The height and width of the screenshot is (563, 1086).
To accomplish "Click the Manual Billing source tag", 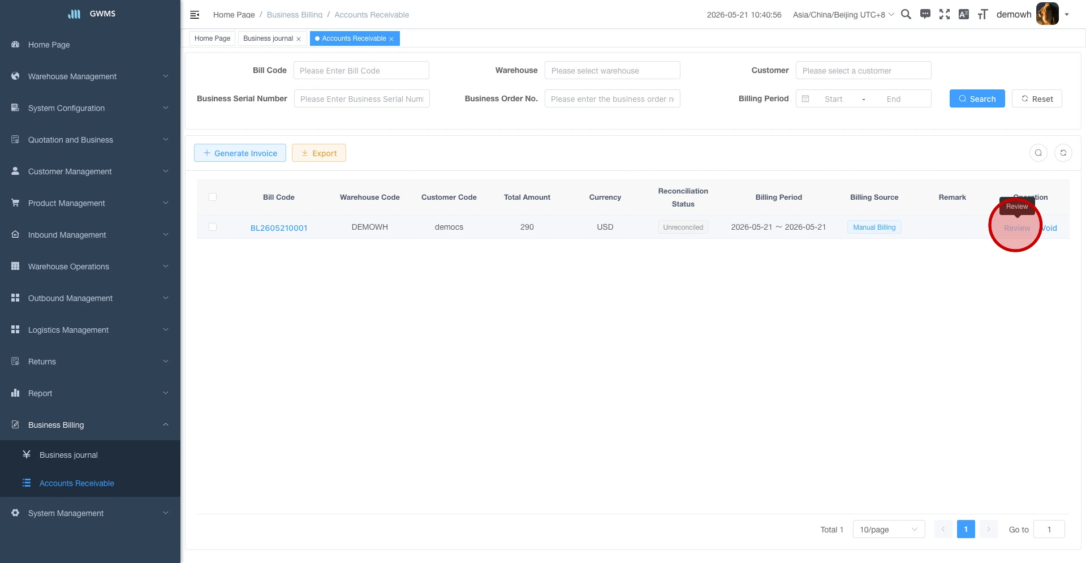I will click(x=874, y=227).
